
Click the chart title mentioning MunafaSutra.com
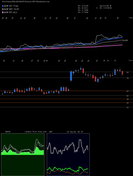click(26, 2)
